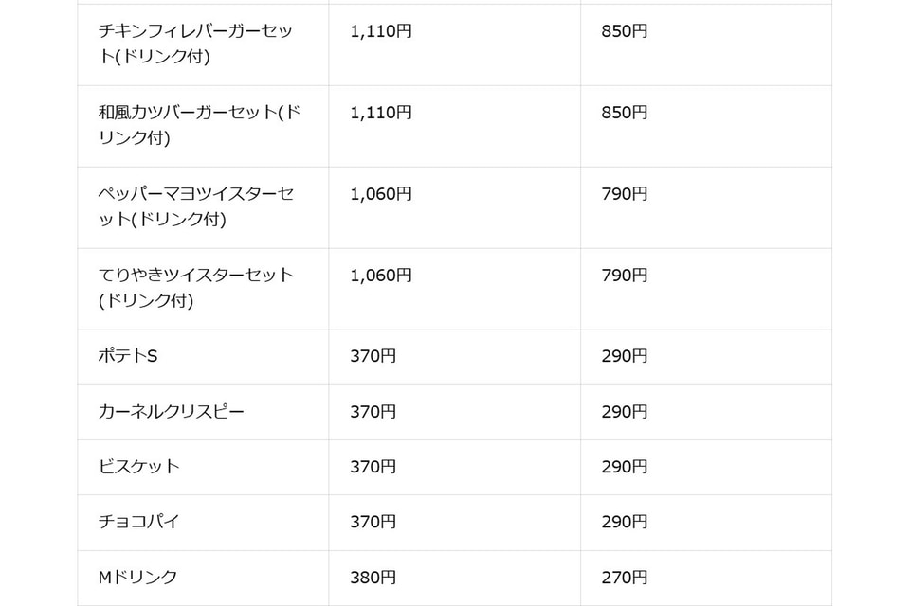Select the ペッパーマヨツイスターセット item name
The image size is (910, 606).
pyautogui.click(x=195, y=206)
